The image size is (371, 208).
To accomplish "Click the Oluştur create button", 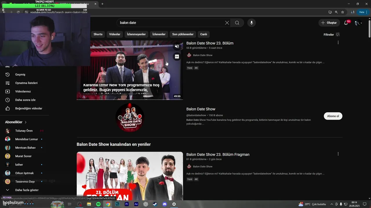I will click(x=329, y=23).
